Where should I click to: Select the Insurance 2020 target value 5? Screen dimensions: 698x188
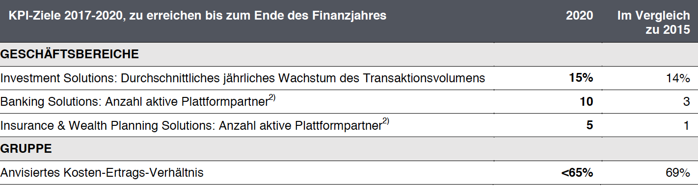coord(590,125)
